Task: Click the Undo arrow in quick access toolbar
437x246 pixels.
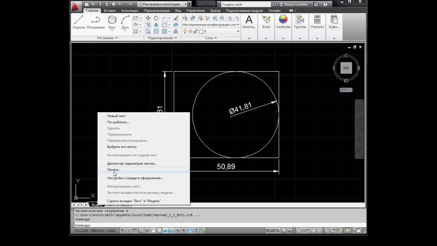Action: pos(120,4)
